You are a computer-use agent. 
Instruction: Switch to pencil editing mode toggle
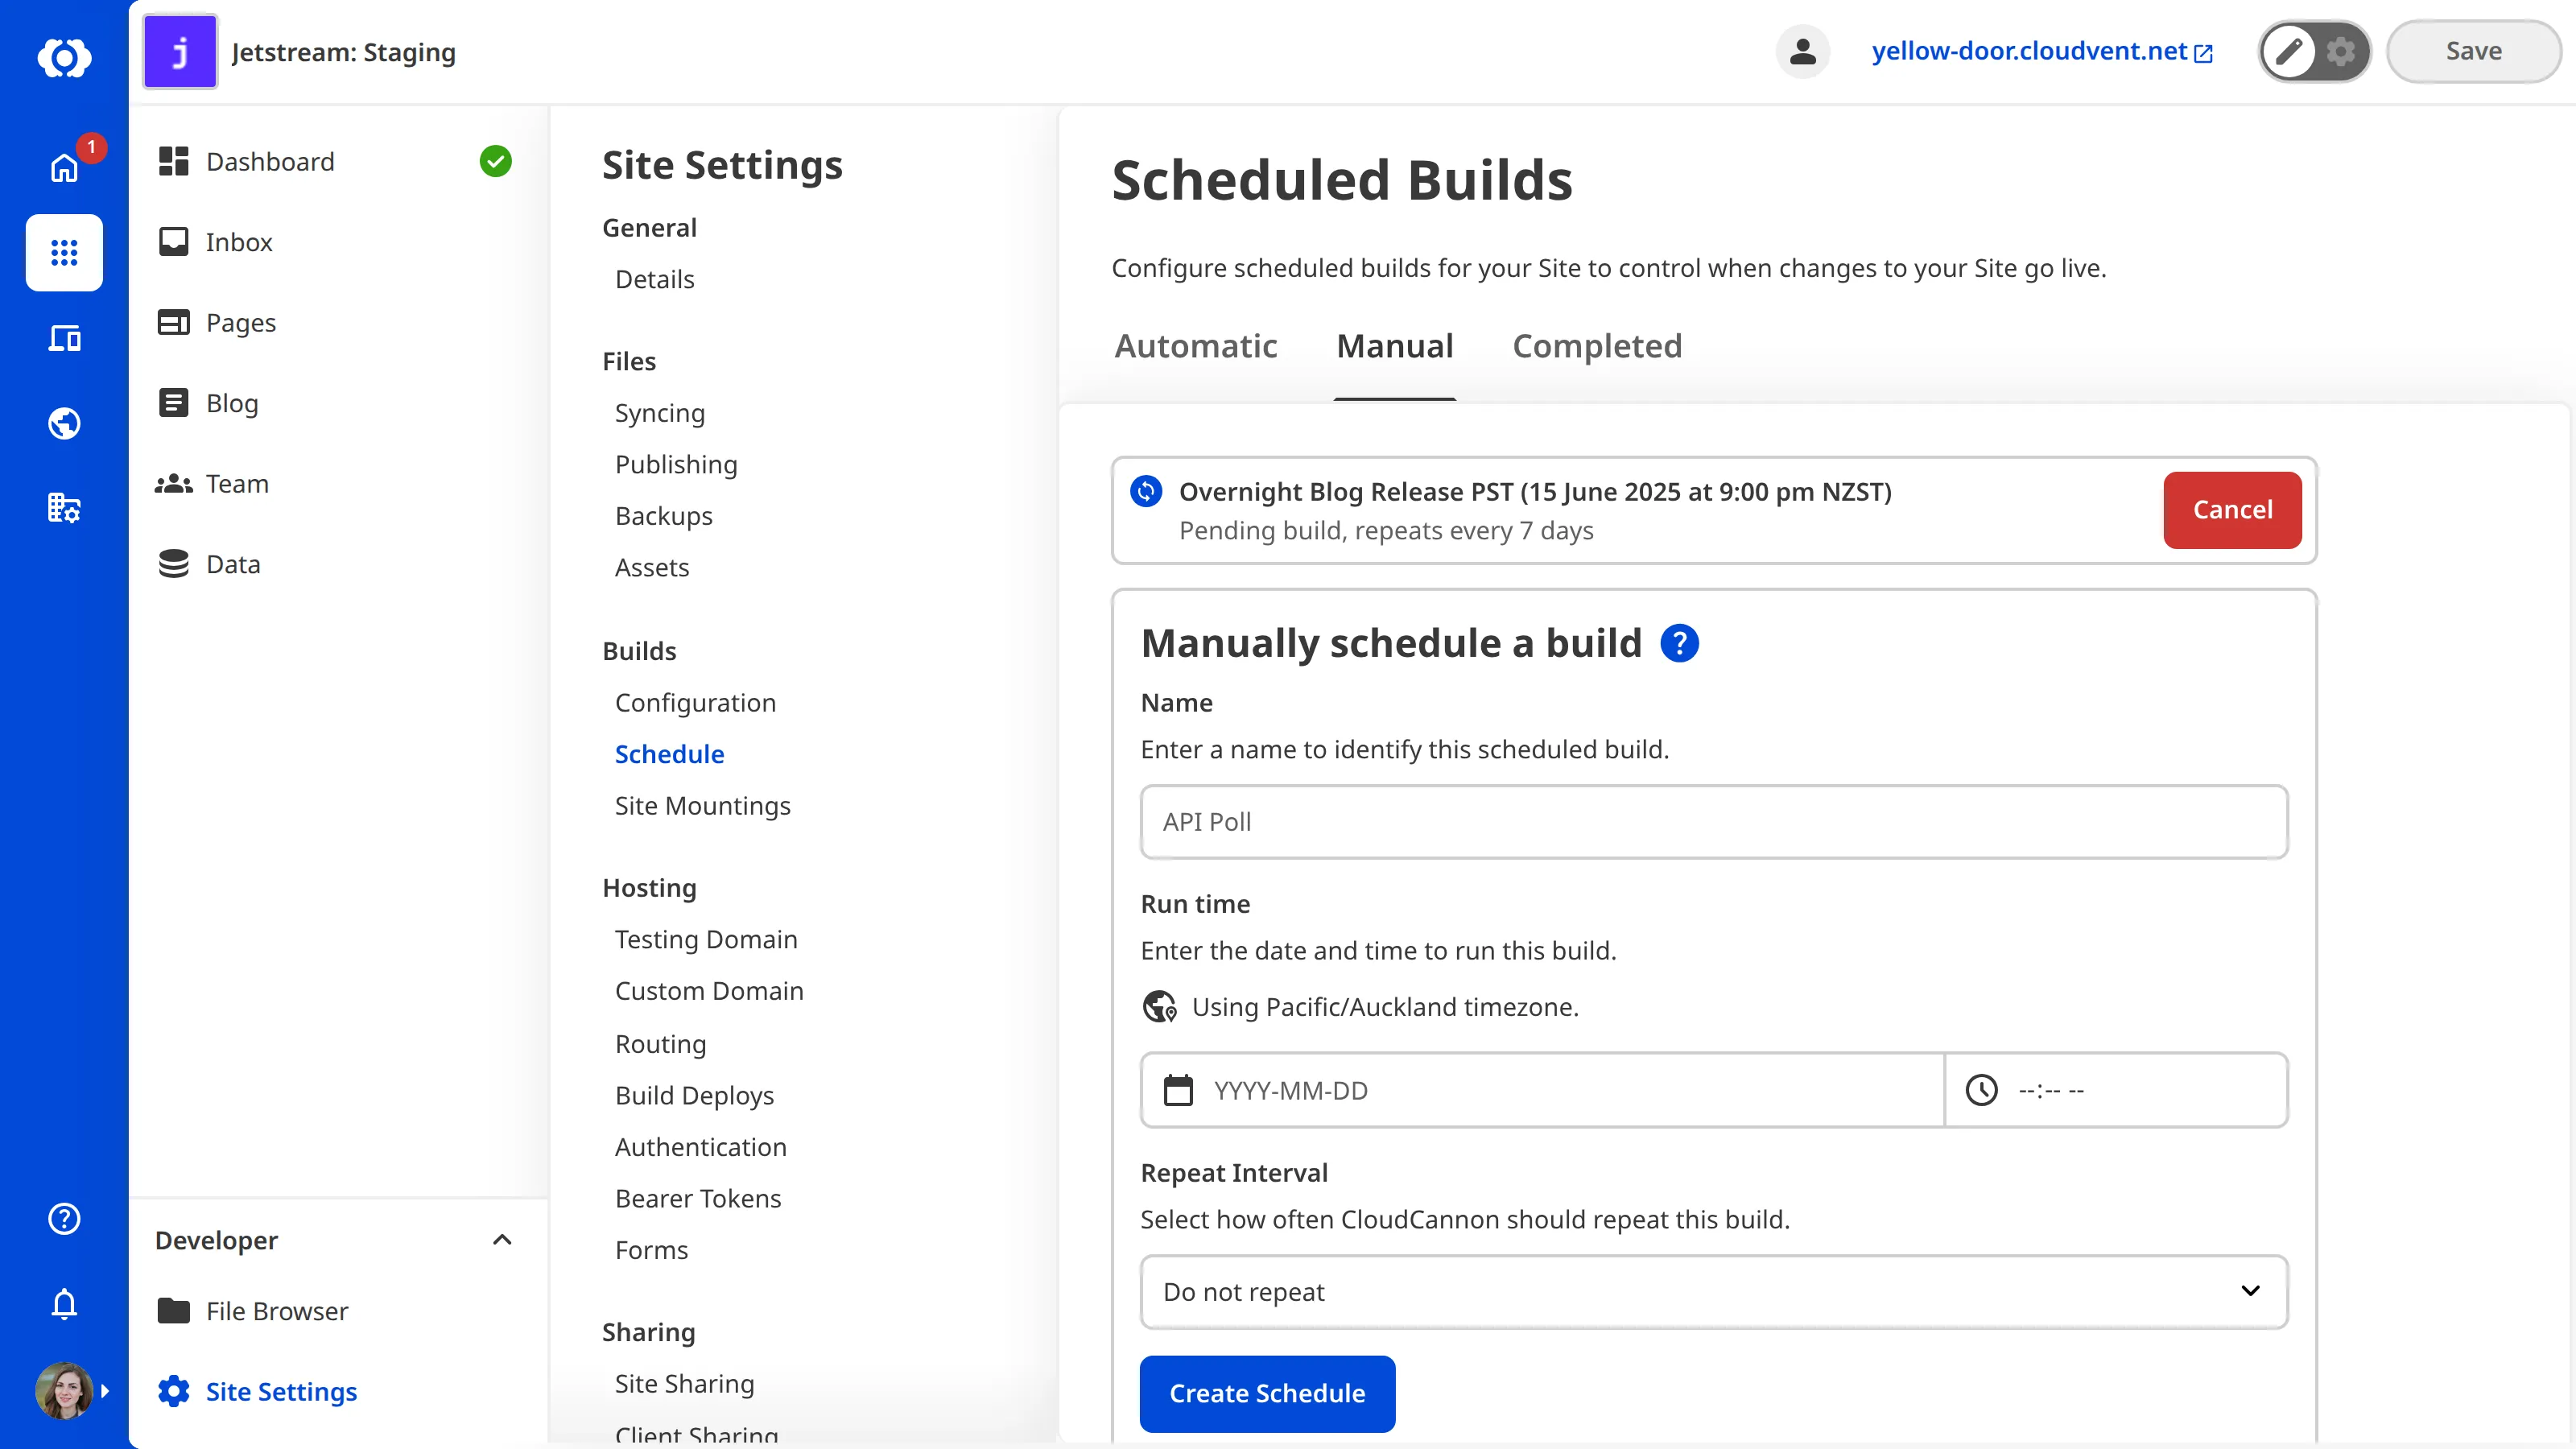pos(2288,51)
